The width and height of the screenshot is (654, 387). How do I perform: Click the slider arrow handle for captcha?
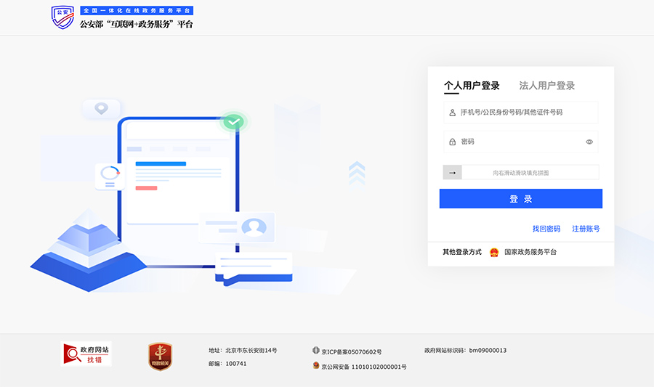[452, 173]
